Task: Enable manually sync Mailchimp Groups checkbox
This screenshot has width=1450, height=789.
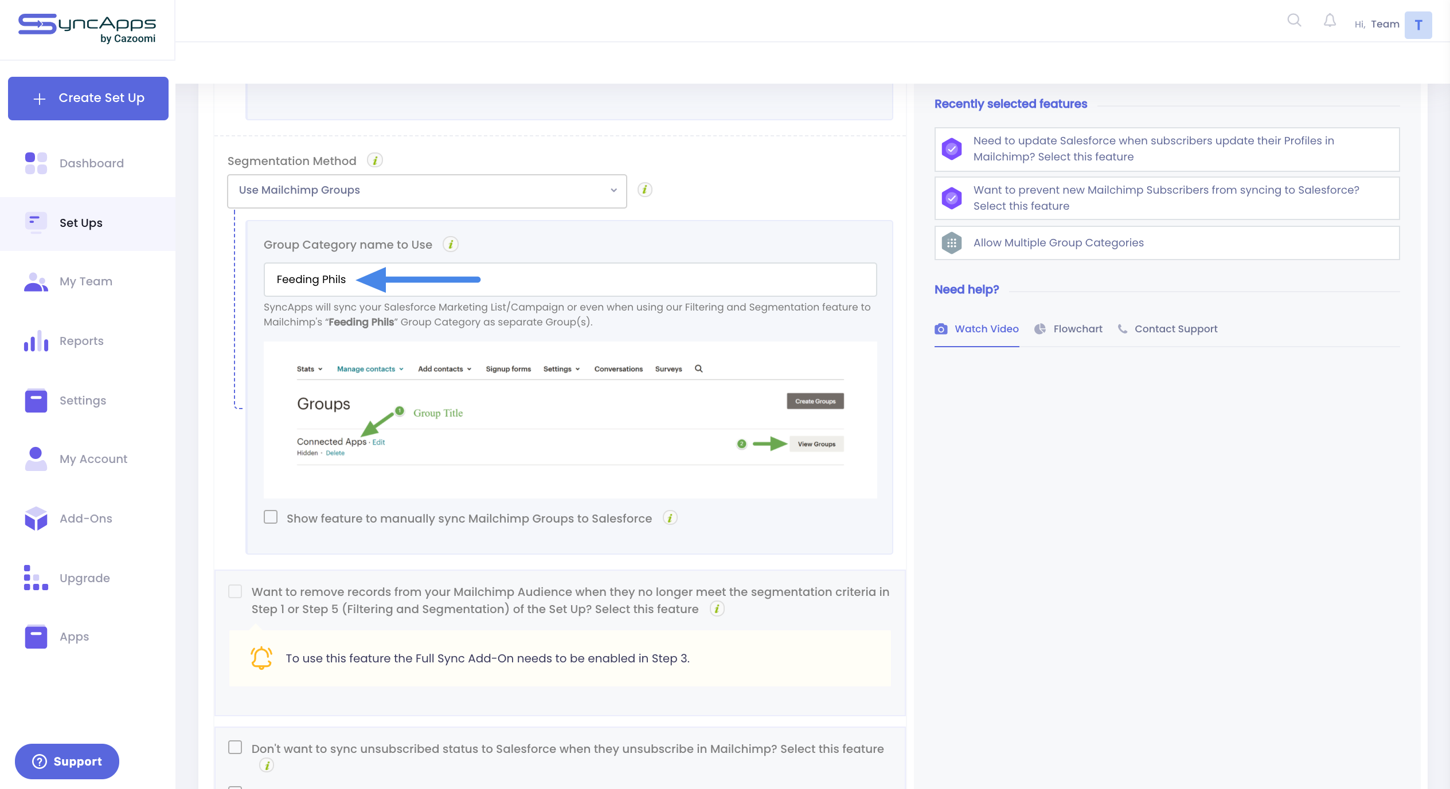Action: click(x=271, y=517)
